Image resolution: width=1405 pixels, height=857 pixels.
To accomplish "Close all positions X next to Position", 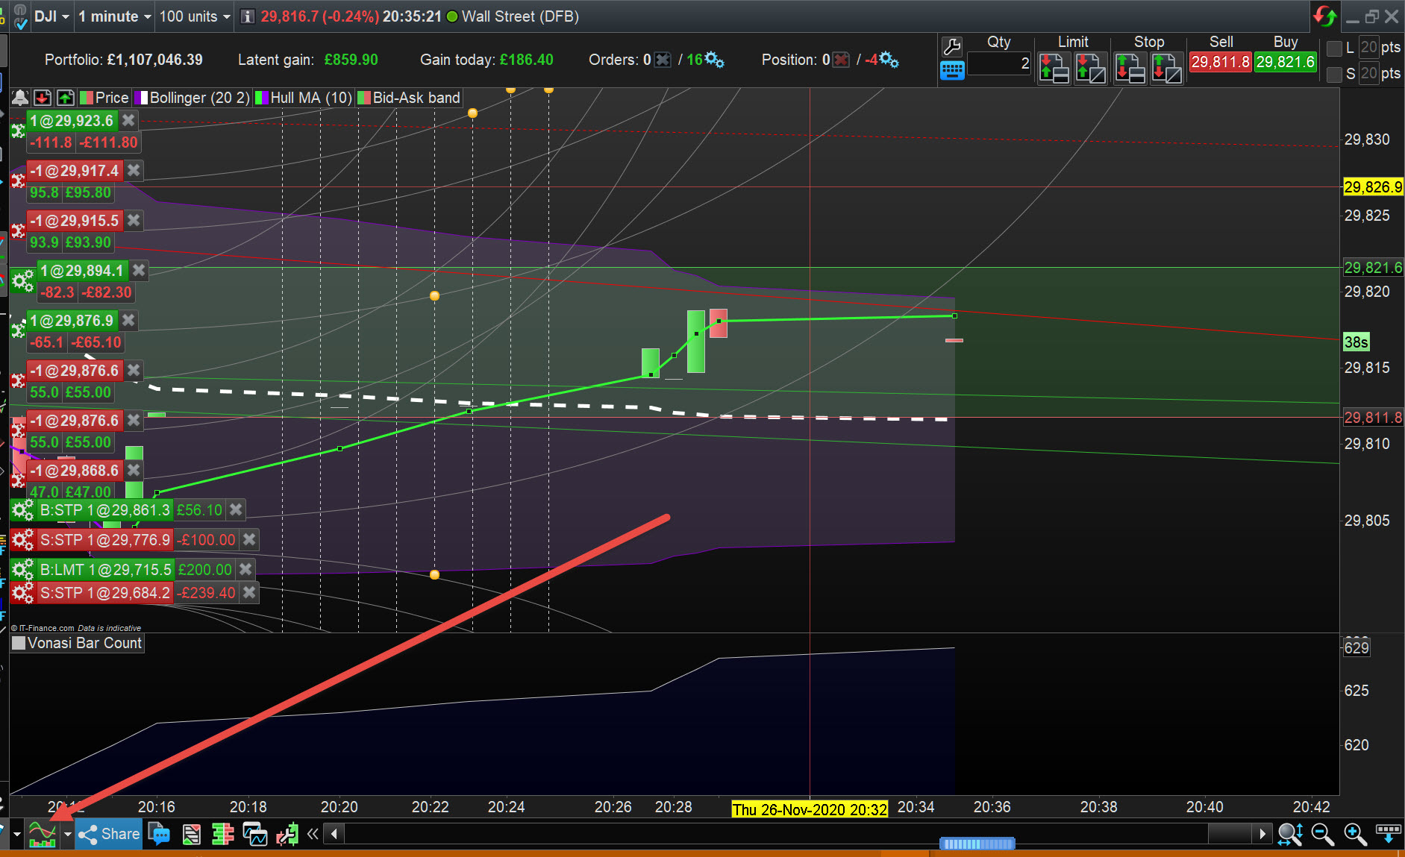I will coord(841,60).
